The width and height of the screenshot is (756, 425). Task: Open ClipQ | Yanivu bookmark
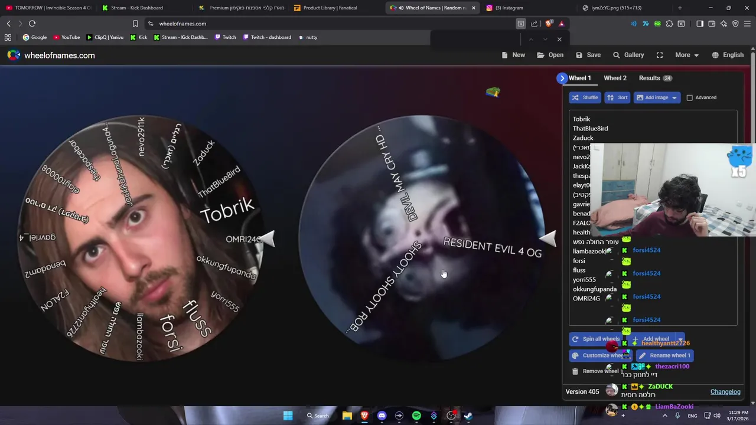coord(105,37)
